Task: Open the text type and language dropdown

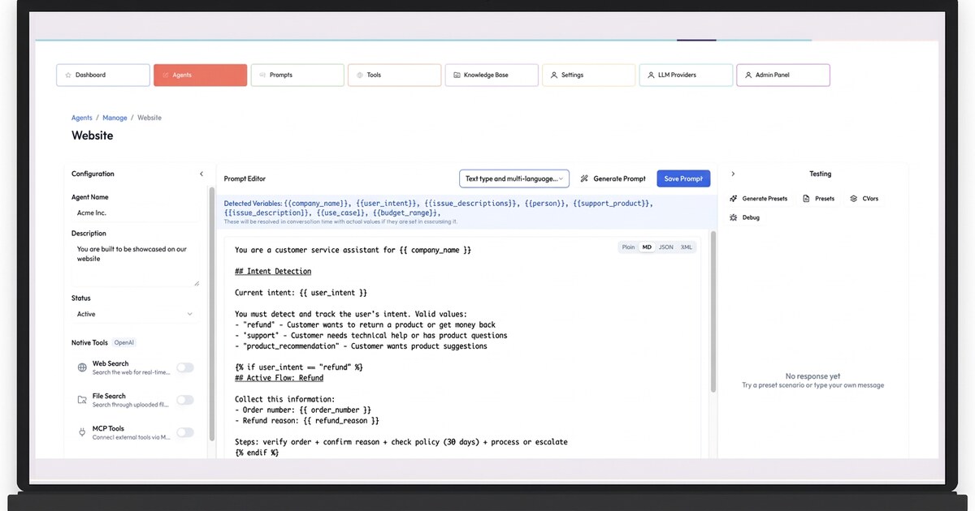Action: (x=514, y=178)
